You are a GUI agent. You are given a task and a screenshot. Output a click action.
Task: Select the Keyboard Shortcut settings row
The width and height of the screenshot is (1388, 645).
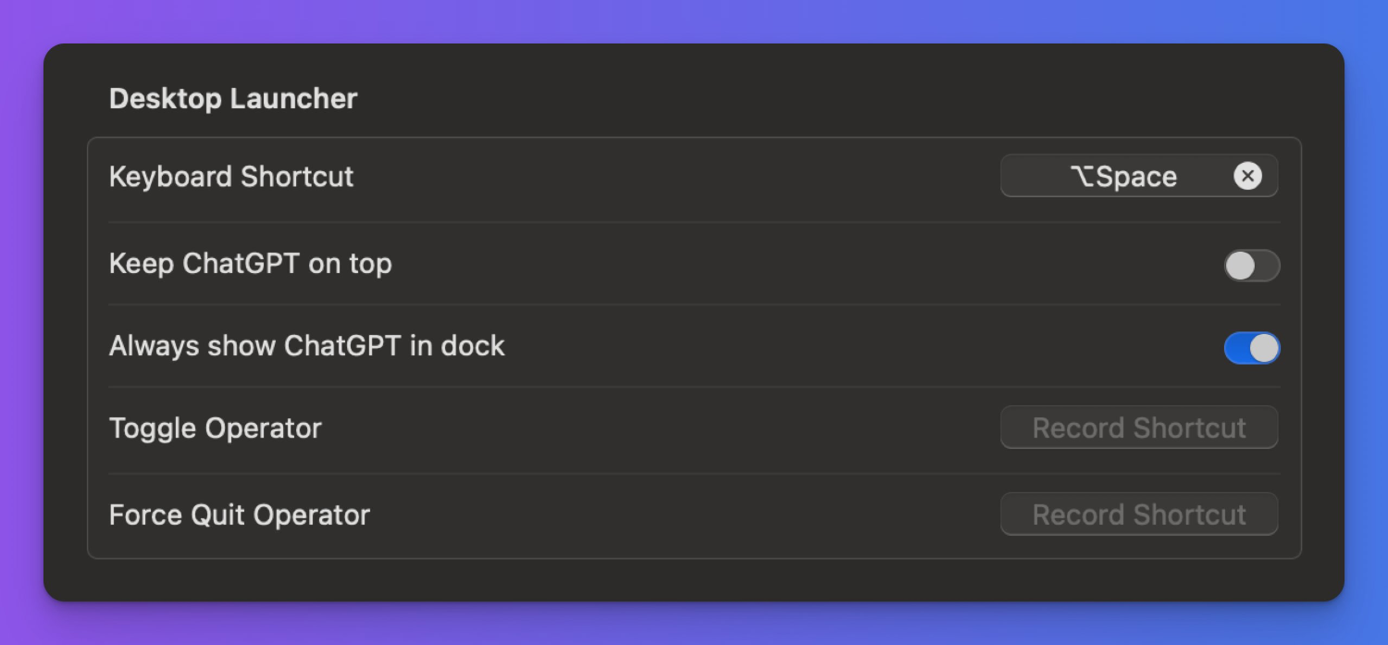coord(648,177)
